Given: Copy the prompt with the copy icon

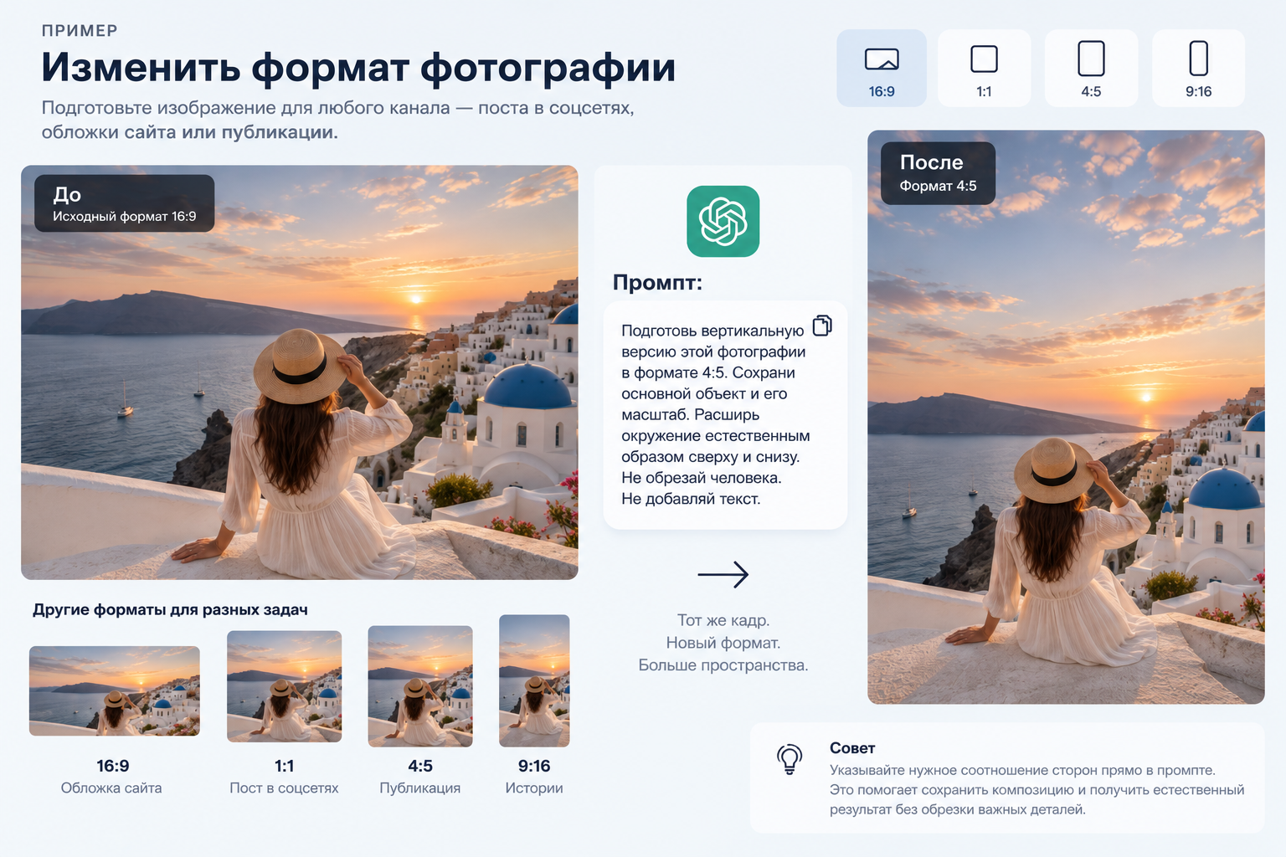Looking at the screenshot, I should coord(822,326).
